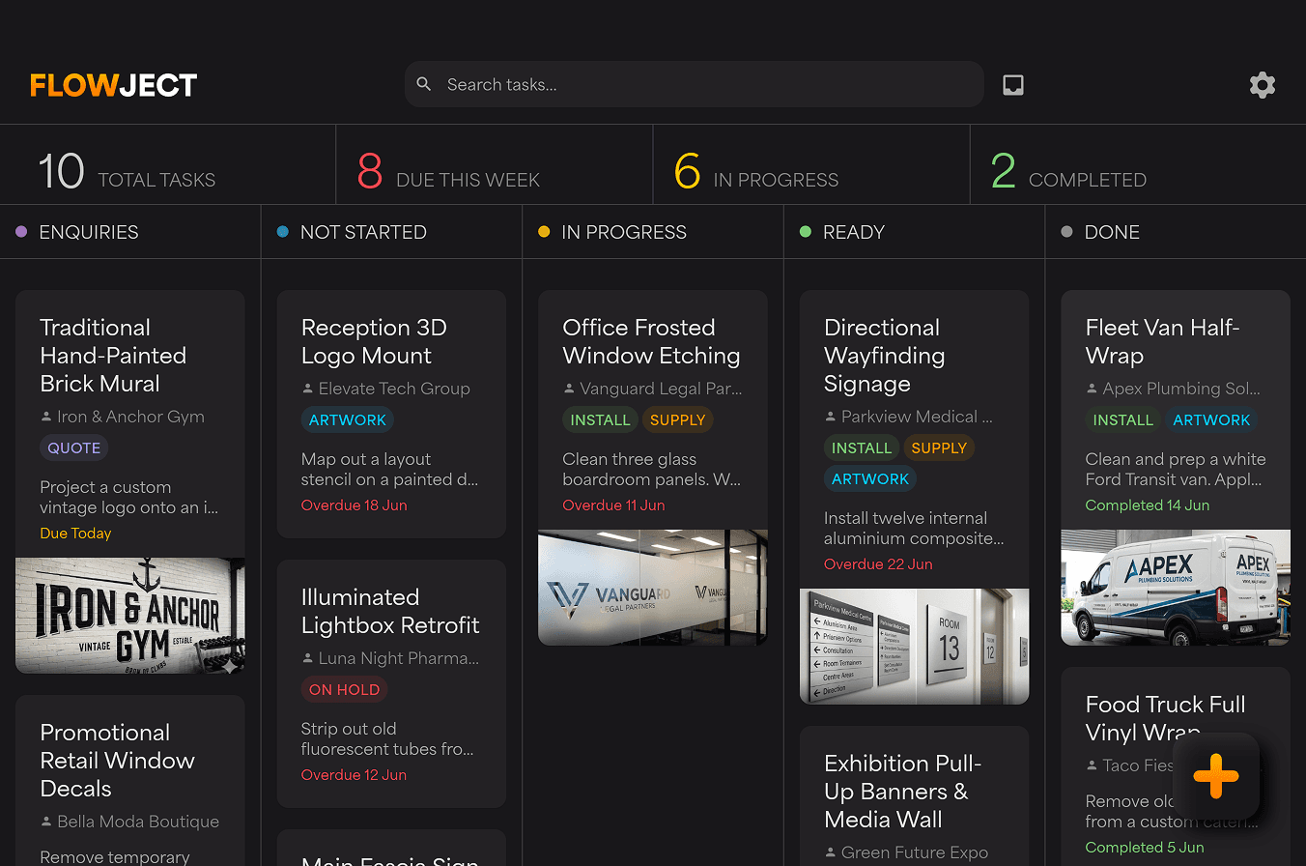Click the yellow dot beside In Progress column
The image size is (1306, 866).
pos(544,232)
